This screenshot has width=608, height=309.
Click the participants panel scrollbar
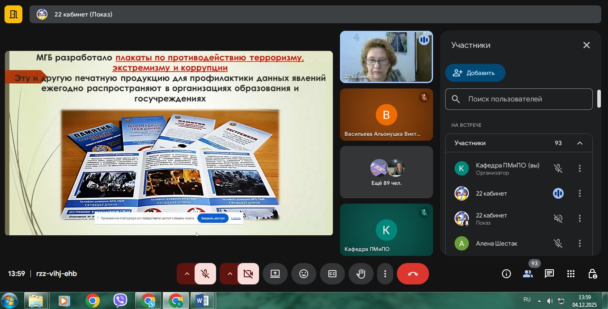[x=599, y=99]
